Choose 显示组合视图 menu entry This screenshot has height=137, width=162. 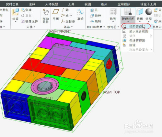point(137,31)
